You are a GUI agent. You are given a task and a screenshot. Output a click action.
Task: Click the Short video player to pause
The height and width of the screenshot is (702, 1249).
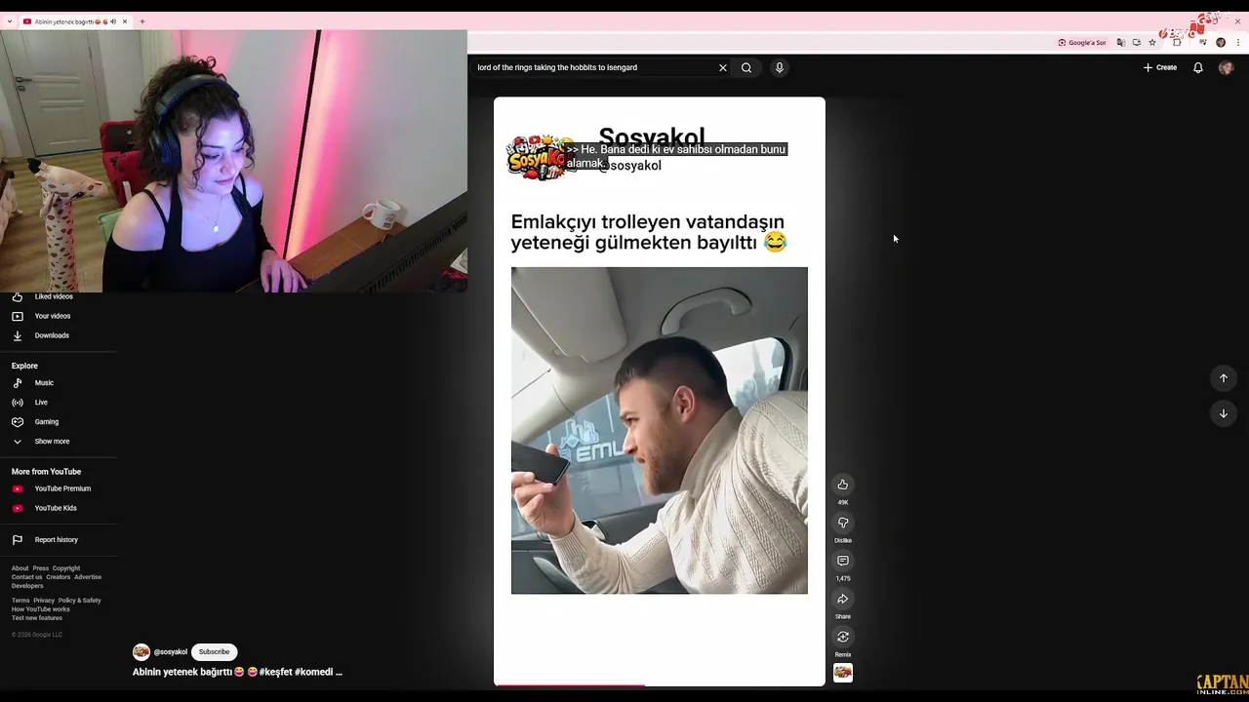pos(660,390)
